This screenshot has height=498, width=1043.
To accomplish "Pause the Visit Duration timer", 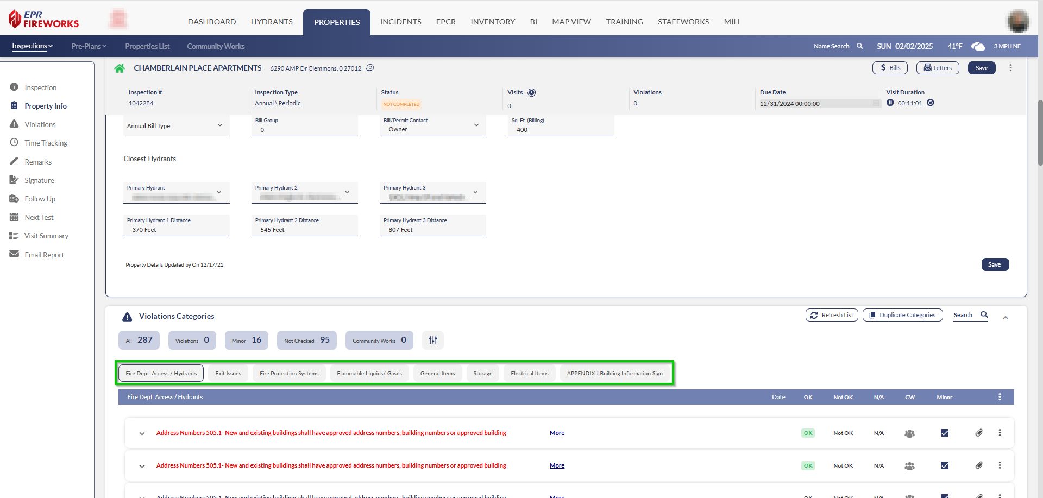I will tap(890, 103).
